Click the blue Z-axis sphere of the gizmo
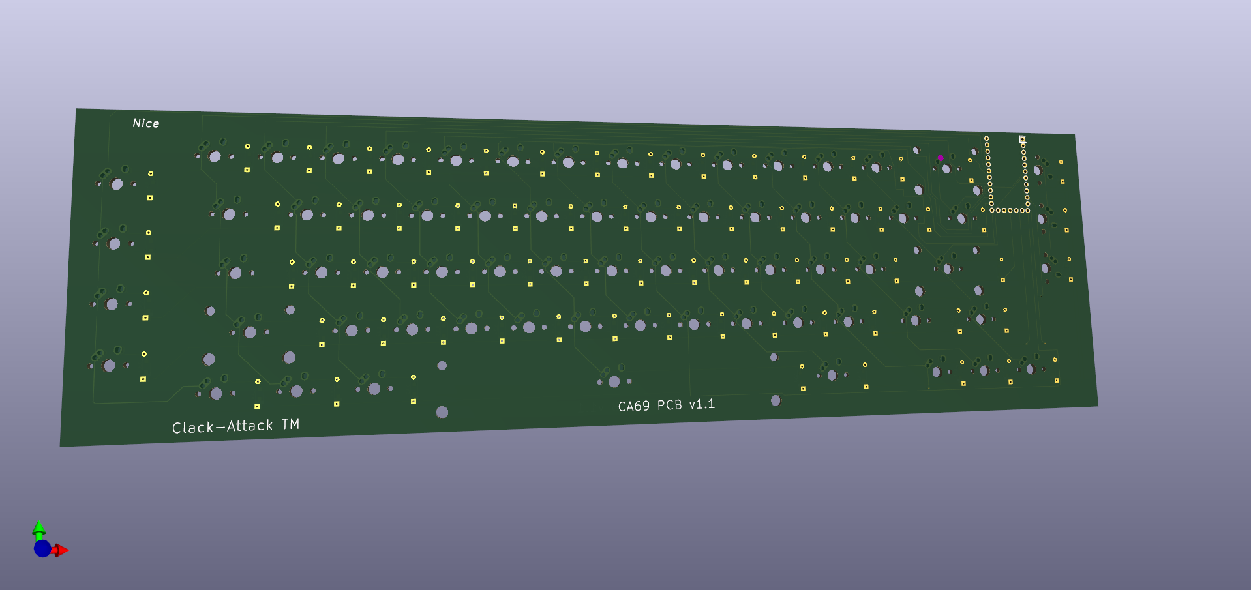 pyautogui.click(x=42, y=549)
